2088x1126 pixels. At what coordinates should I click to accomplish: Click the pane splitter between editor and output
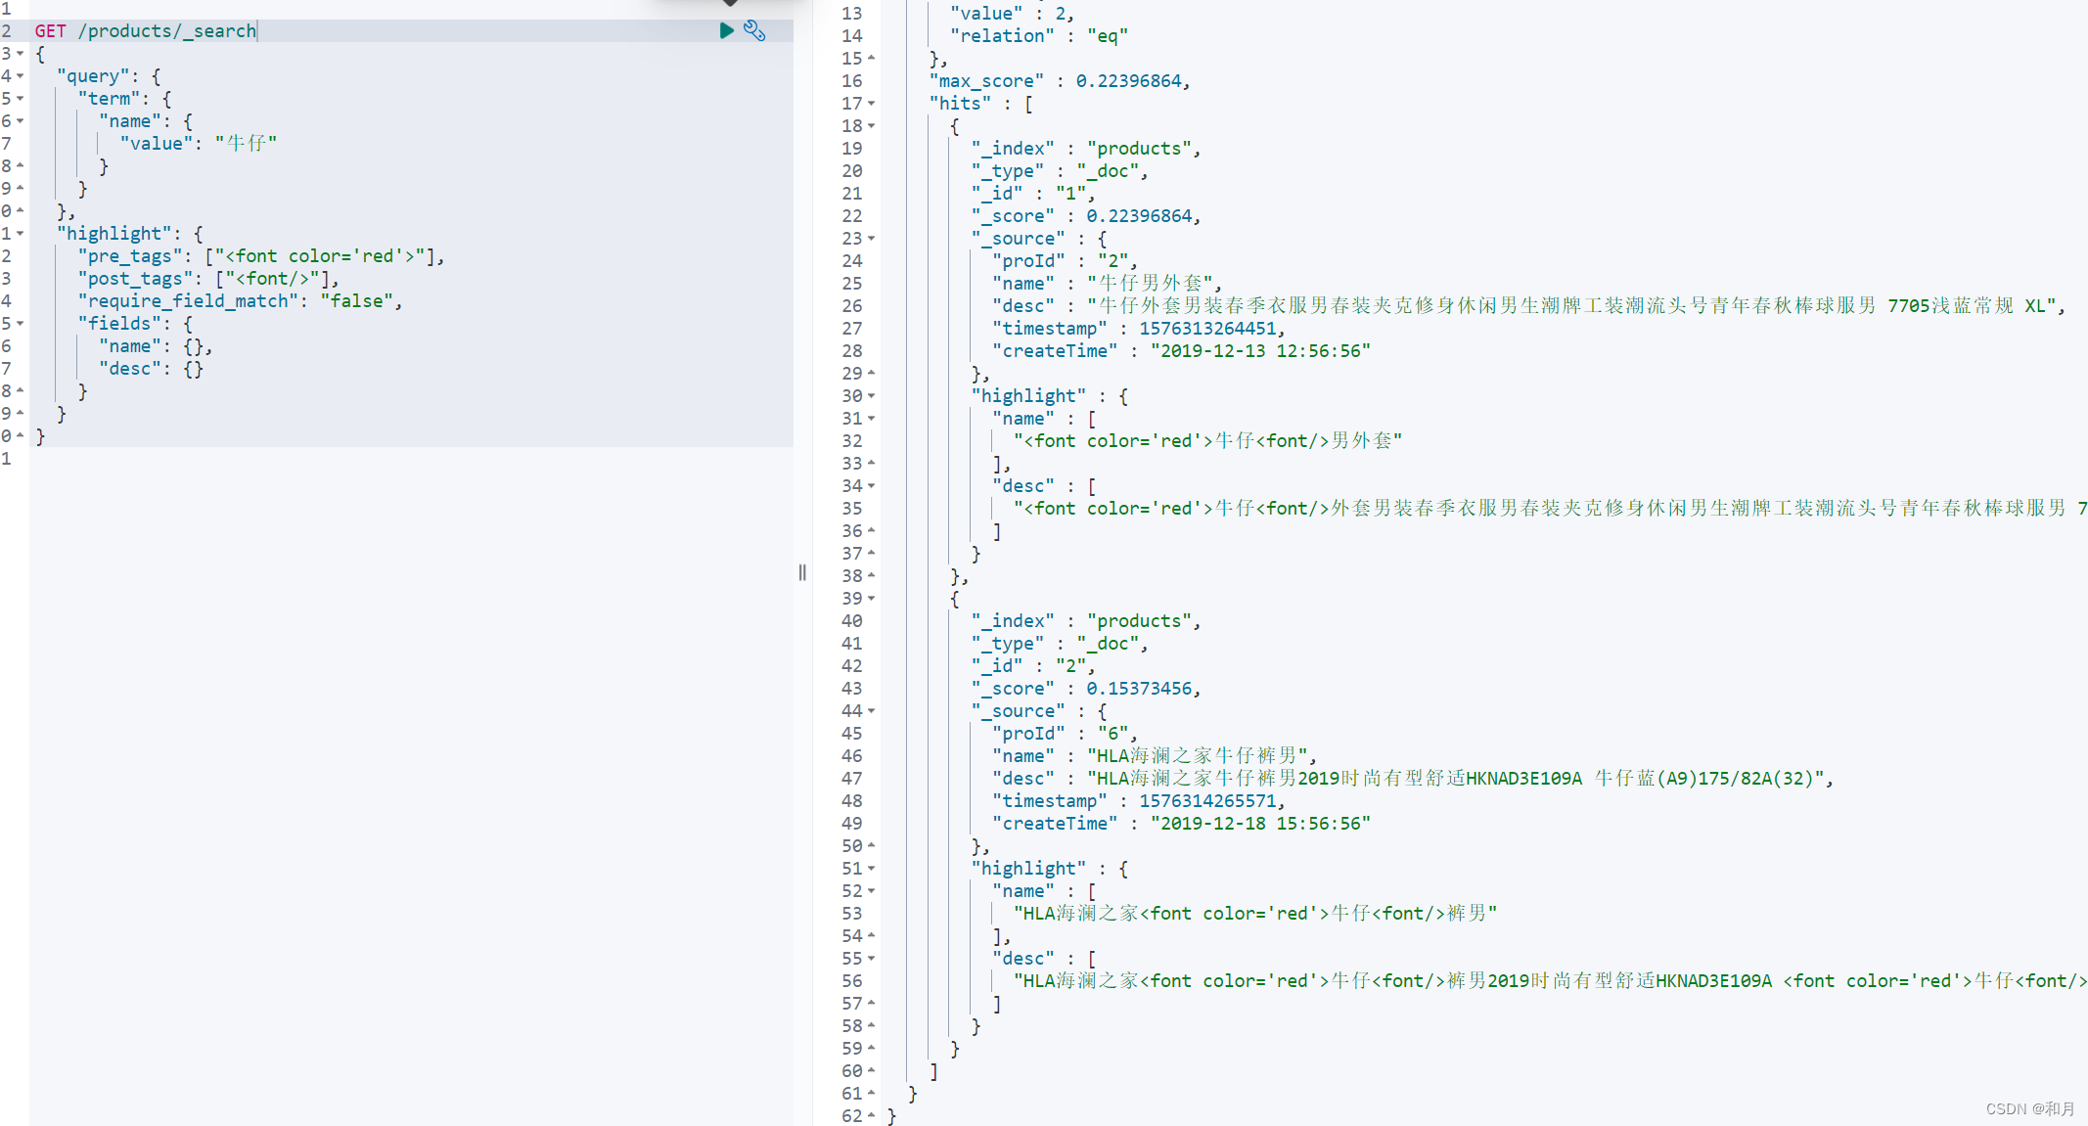[x=802, y=572]
